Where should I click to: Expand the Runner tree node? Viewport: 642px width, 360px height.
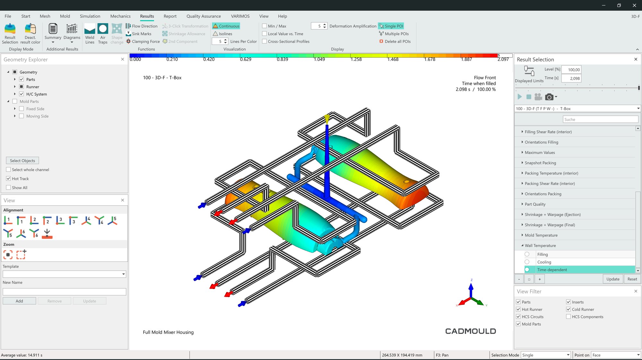point(15,87)
